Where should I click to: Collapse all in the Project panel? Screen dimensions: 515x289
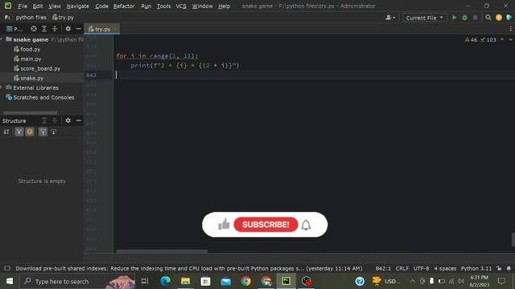(55, 29)
